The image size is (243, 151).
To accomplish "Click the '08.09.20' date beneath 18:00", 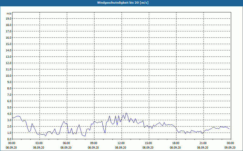I will (175, 148).
